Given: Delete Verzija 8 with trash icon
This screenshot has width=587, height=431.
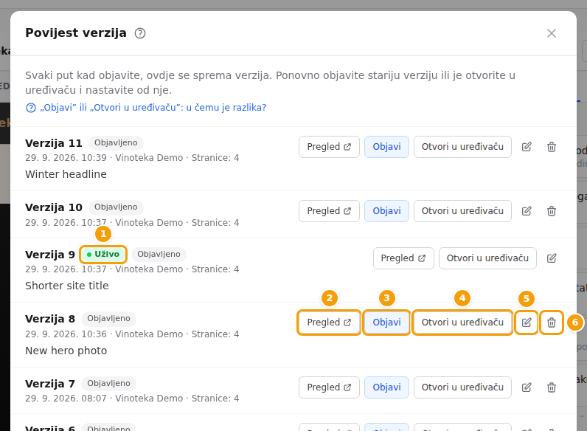Looking at the screenshot, I should [551, 323].
